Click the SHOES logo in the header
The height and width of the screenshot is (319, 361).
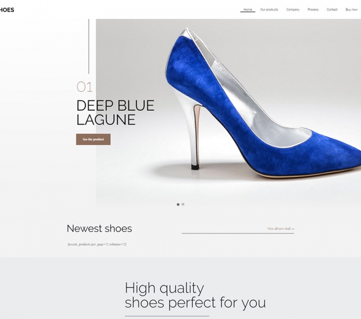(7, 10)
